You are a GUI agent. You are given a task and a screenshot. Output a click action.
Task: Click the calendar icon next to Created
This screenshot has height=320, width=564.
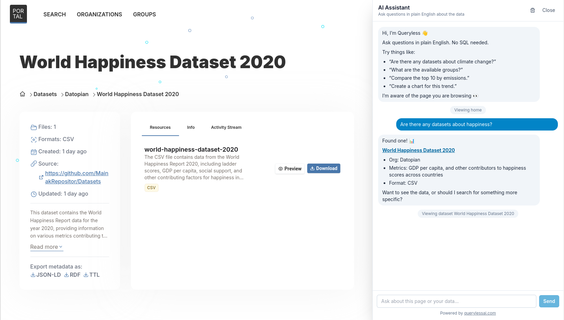click(x=33, y=151)
